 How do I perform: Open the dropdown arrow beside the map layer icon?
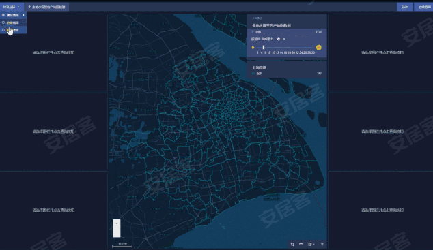click(313, 245)
